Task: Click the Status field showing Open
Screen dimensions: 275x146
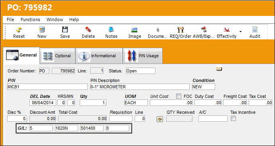Action: pos(140,71)
